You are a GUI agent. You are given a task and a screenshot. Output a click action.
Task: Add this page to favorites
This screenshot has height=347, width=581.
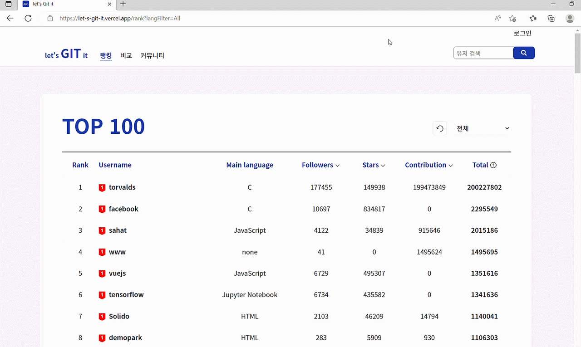click(x=512, y=18)
